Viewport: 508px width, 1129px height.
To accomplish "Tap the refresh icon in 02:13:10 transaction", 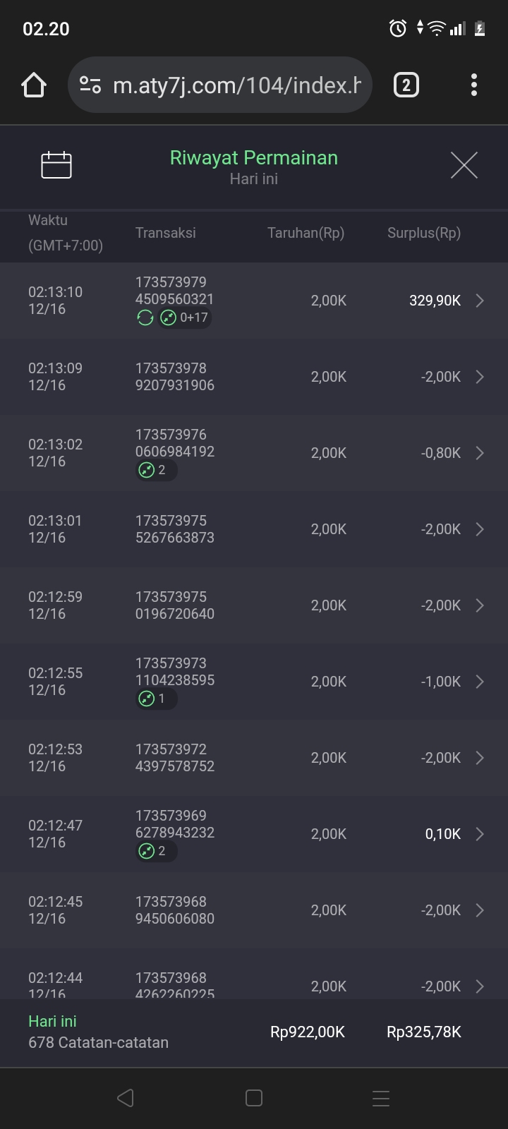I will (145, 318).
